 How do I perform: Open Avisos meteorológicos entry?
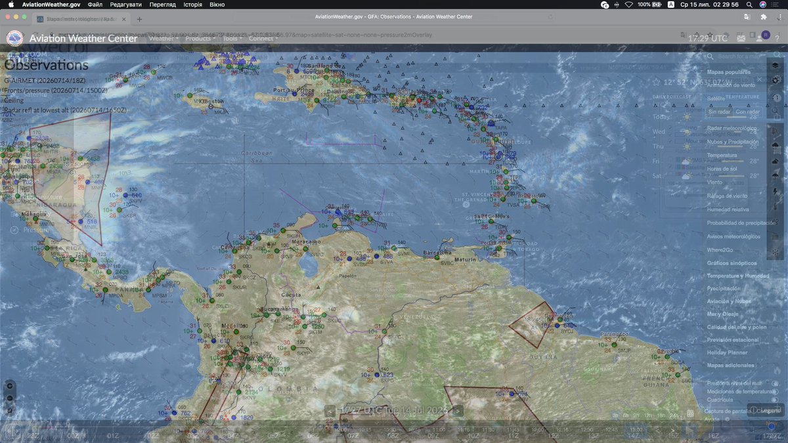coord(733,236)
